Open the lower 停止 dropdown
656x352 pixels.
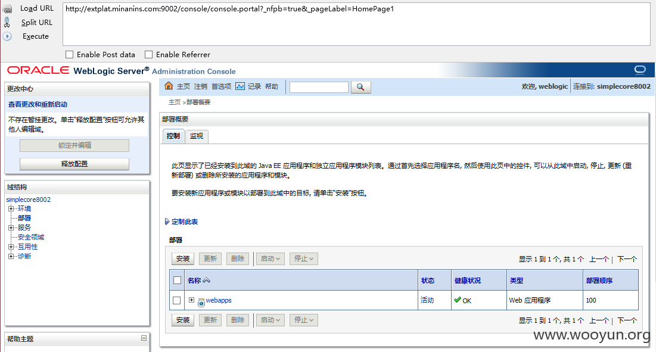click(x=304, y=320)
